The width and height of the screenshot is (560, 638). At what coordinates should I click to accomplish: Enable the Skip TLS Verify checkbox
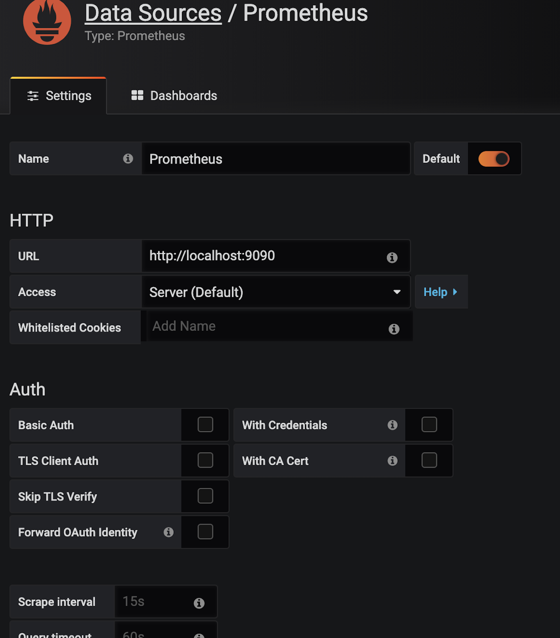click(x=205, y=496)
